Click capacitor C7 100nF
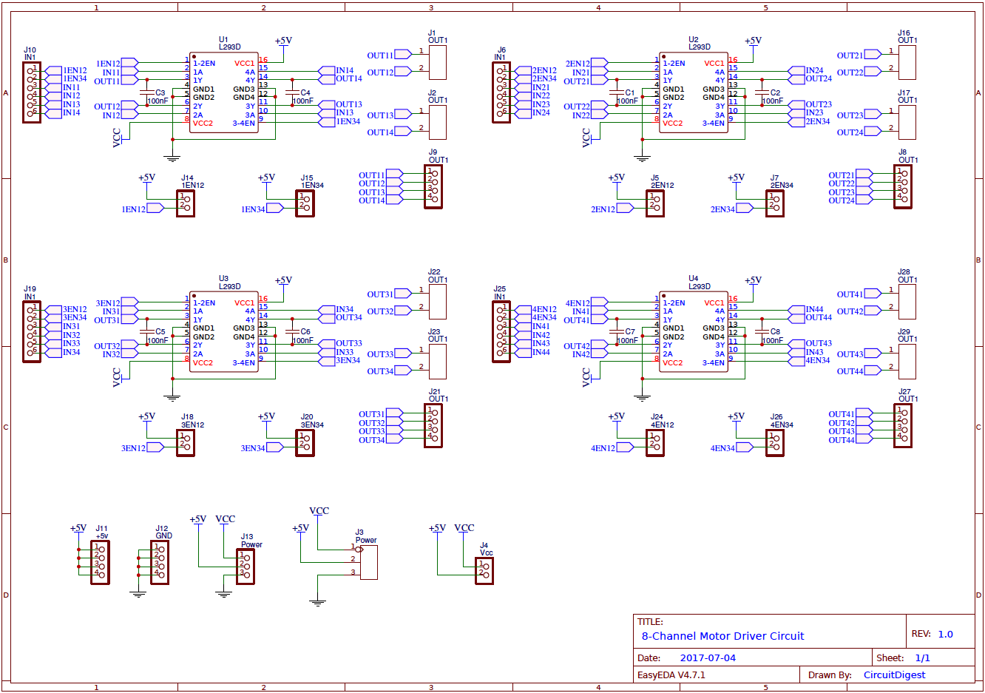This screenshot has height=693, width=985. tap(617, 332)
